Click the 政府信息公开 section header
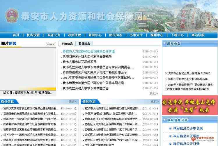218x146 pixels. 190,120
